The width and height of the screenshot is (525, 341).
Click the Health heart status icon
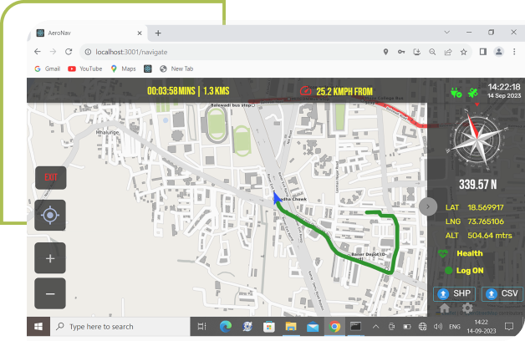pyautogui.click(x=444, y=253)
